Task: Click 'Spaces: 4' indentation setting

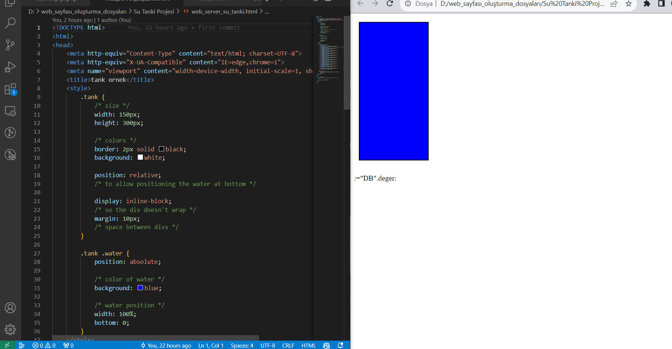Action: tap(242, 345)
